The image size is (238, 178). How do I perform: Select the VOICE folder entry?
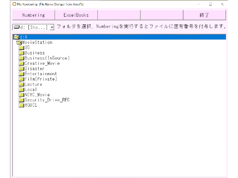28,105
